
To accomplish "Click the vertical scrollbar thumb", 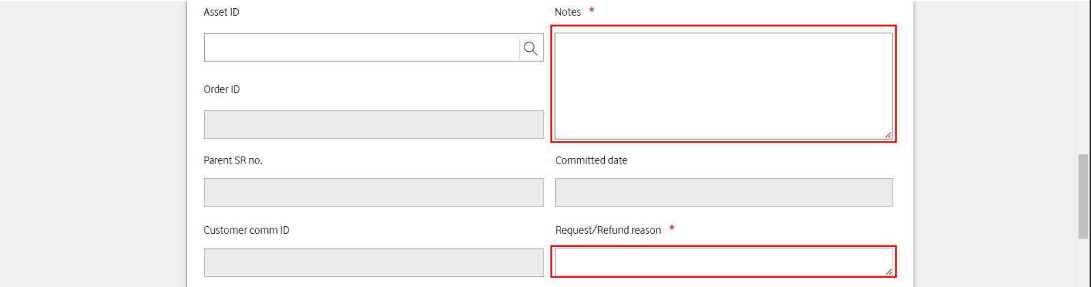I will 1083,196.
